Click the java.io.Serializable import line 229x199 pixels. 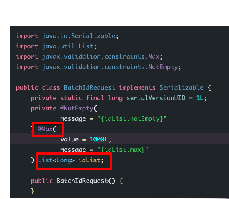click(x=67, y=36)
